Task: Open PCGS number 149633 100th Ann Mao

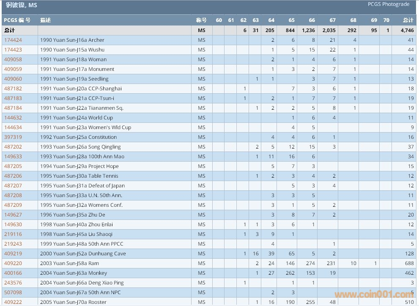Action: (13, 157)
